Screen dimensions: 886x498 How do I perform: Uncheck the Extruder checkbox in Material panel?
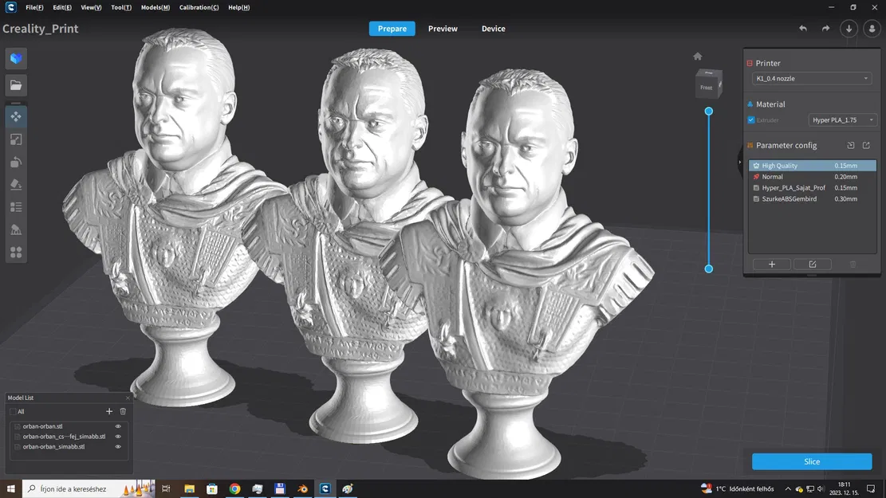pyautogui.click(x=750, y=120)
